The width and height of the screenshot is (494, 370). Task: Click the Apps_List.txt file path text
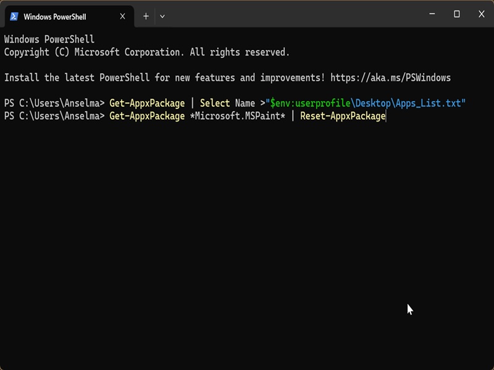coord(429,103)
